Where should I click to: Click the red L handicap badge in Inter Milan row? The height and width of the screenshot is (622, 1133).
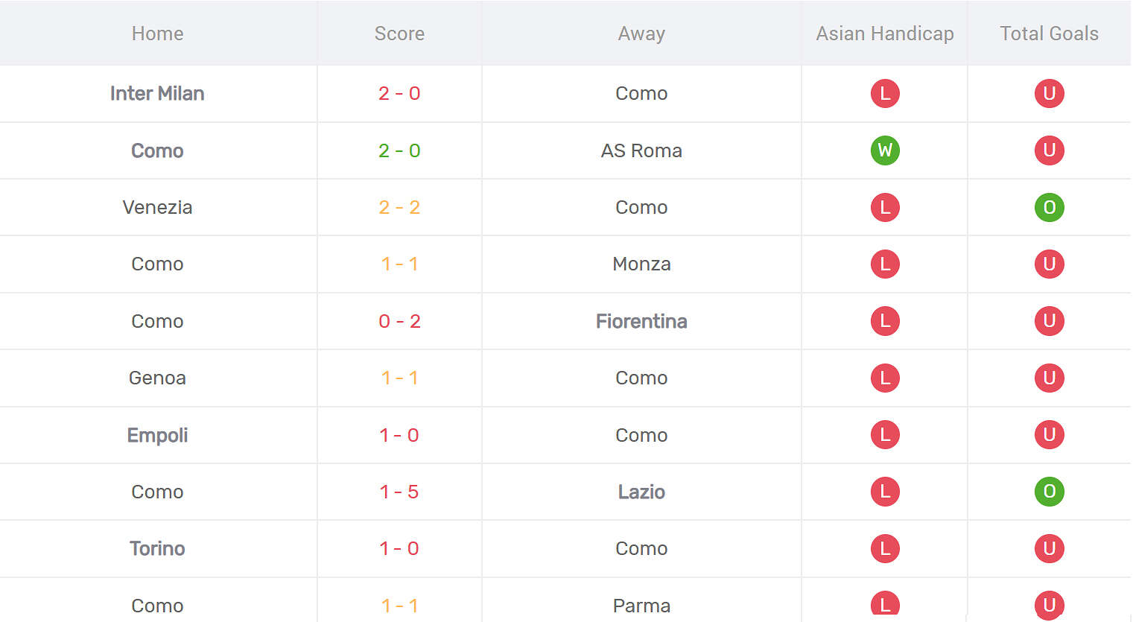coord(885,93)
